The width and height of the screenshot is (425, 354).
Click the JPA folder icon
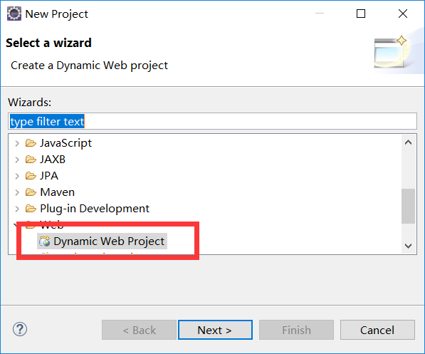tap(31, 176)
